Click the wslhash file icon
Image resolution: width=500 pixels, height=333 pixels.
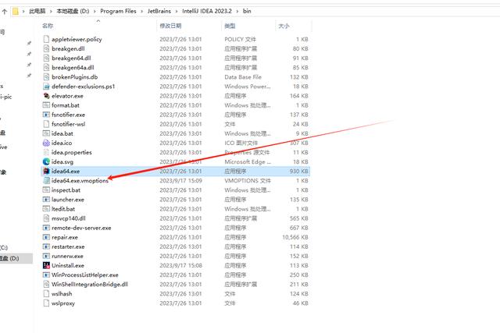46,294
